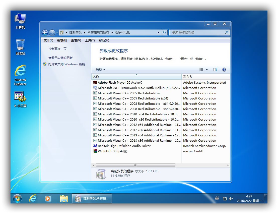Image resolution: width=278 pixels, height=214 pixels.
Task: Click 所有控制面板项 breadcrumb
Action: point(98,32)
